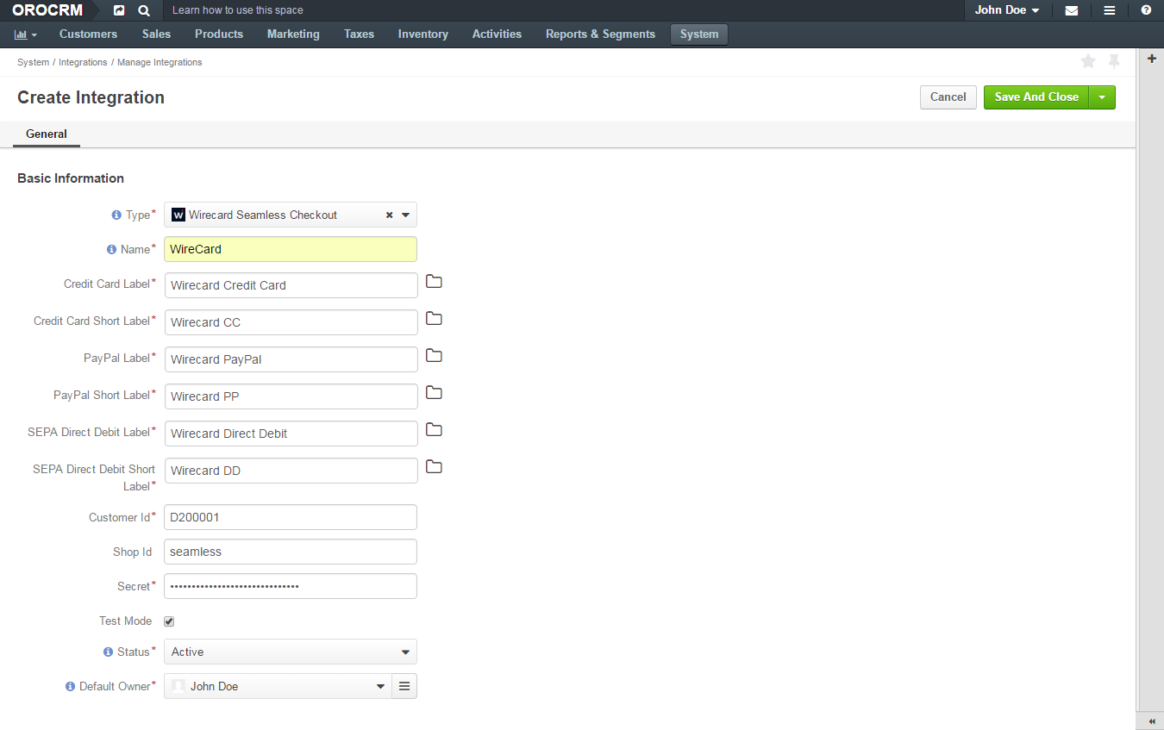Click the Wirecard PayPal input field

[x=291, y=359]
